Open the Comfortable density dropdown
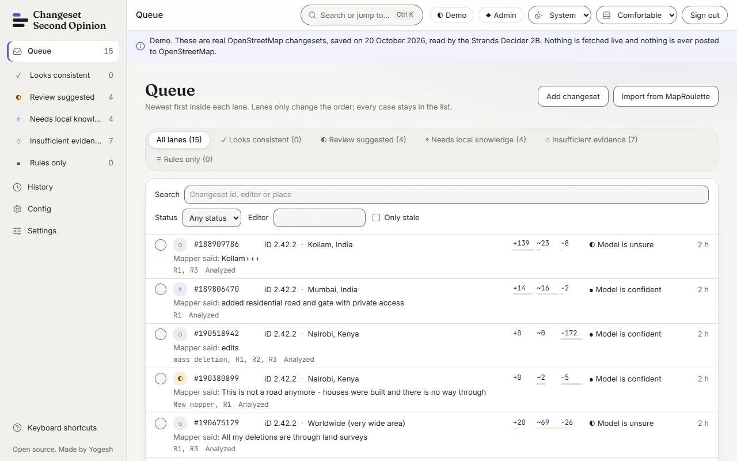The image size is (737, 461). (636, 15)
